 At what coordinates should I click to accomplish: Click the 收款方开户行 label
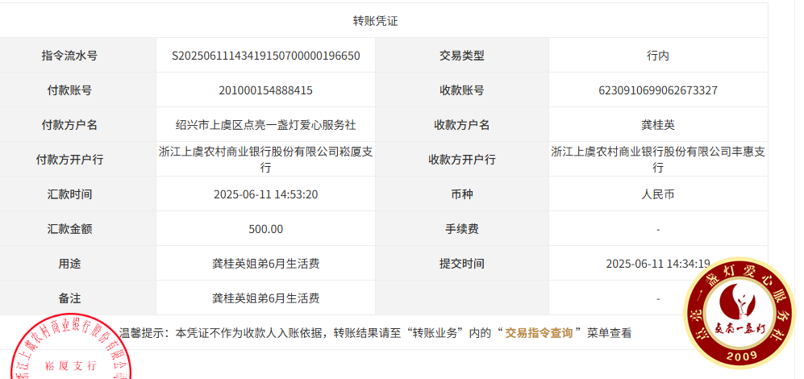[462, 160]
